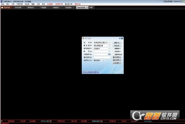Follow the blue link at dialog bottom

tap(91, 72)
